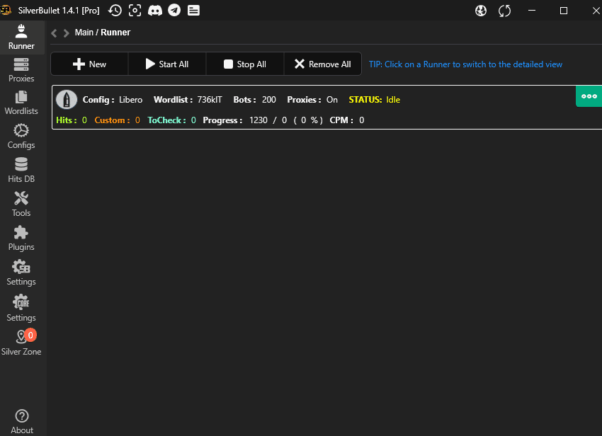Click the STATUS Idle label

(x=375, y=100)
